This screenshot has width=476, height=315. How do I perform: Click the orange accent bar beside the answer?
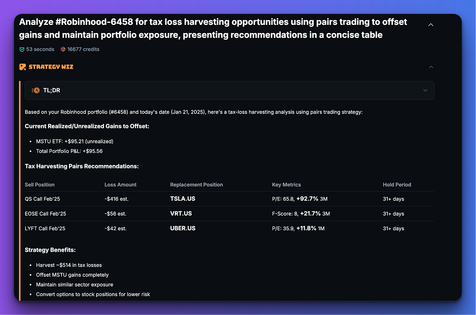click(x=20, y=190)
